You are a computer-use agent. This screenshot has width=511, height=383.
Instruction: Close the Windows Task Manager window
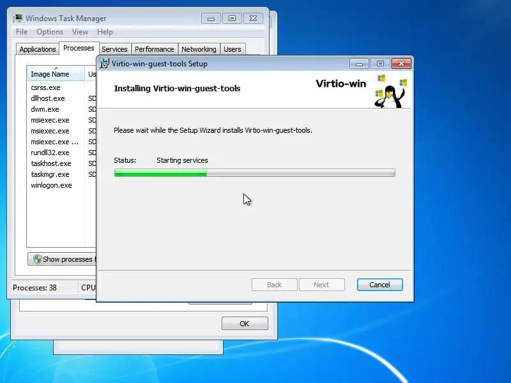[x=253, y=19]
